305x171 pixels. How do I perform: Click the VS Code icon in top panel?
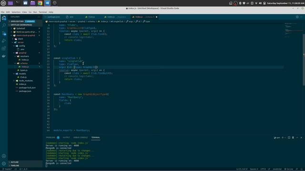47,3
